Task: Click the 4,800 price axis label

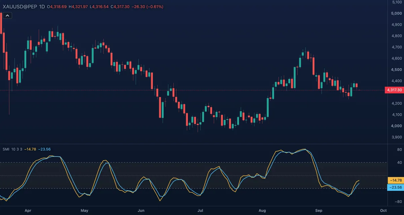Action: click(397, 36)
